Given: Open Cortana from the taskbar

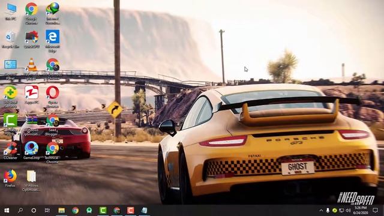Looking at the screenshot, I should click(34, 211).
